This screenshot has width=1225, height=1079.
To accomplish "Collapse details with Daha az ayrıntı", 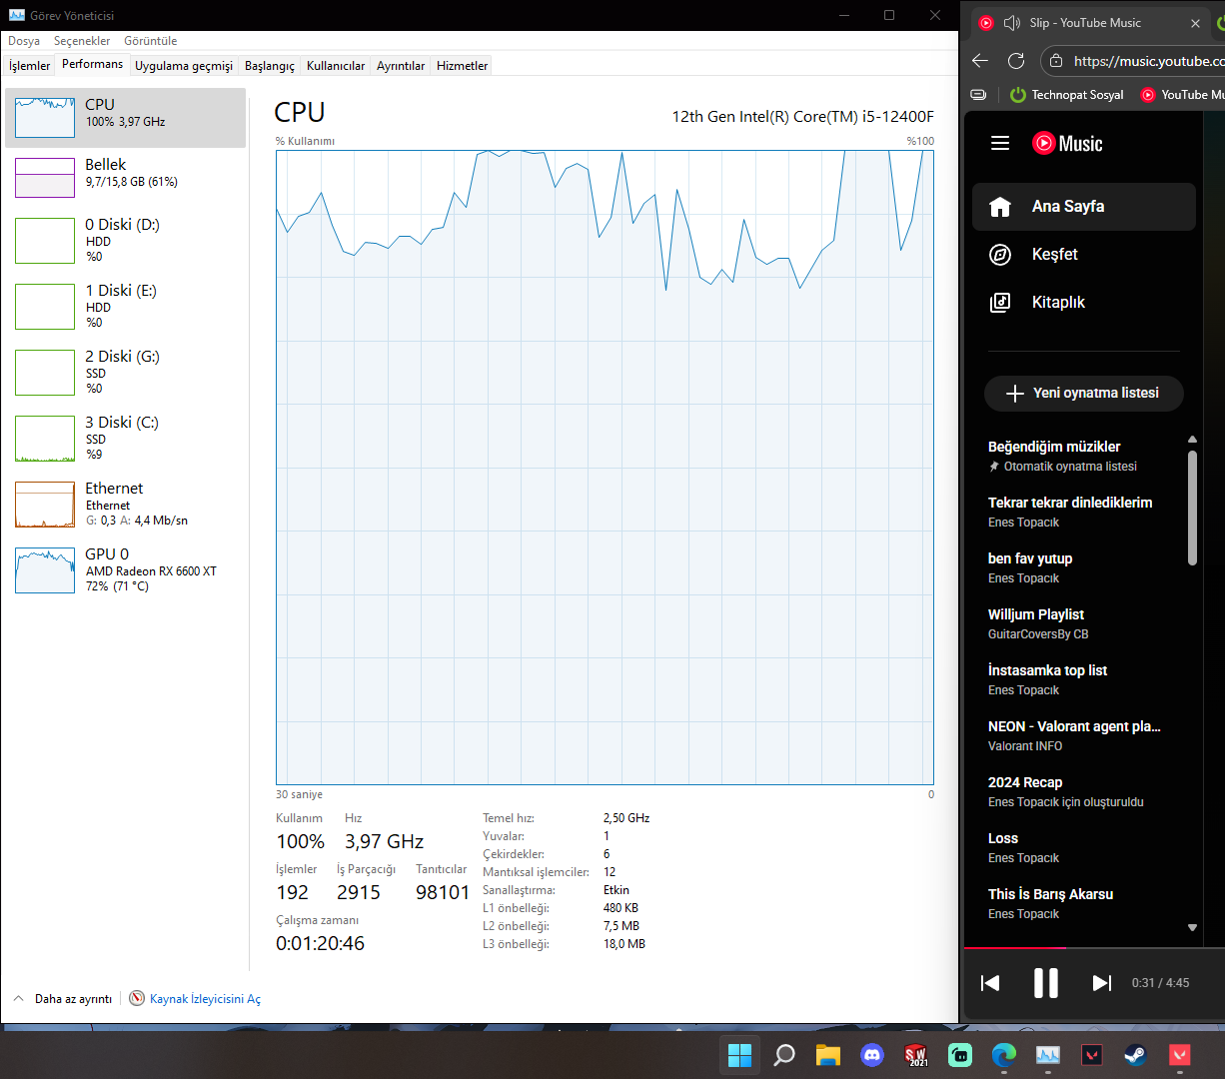I will coord(63,999).
